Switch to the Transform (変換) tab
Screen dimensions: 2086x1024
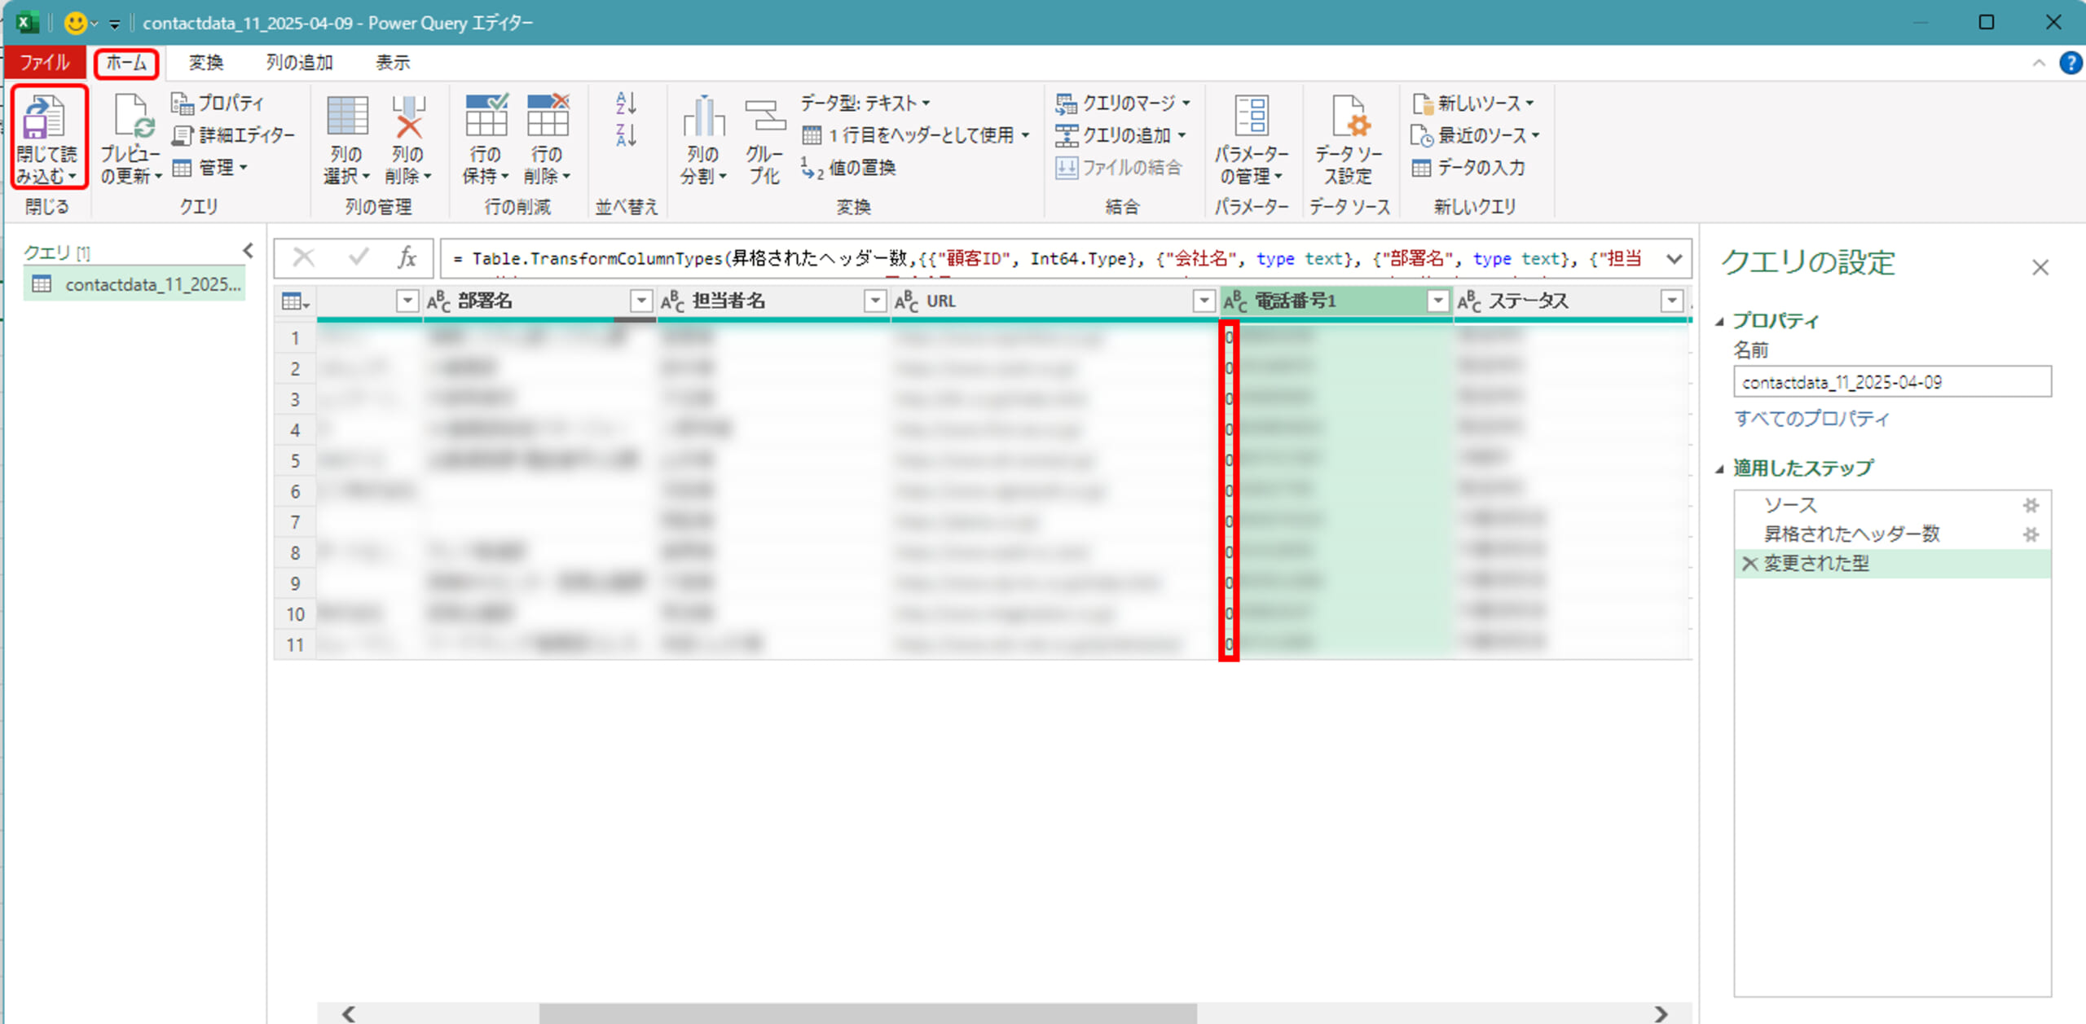coord(206,63)
